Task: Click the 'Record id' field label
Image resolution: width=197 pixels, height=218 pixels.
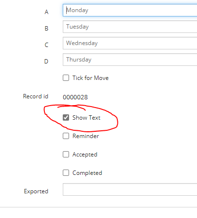Action: 36,96
